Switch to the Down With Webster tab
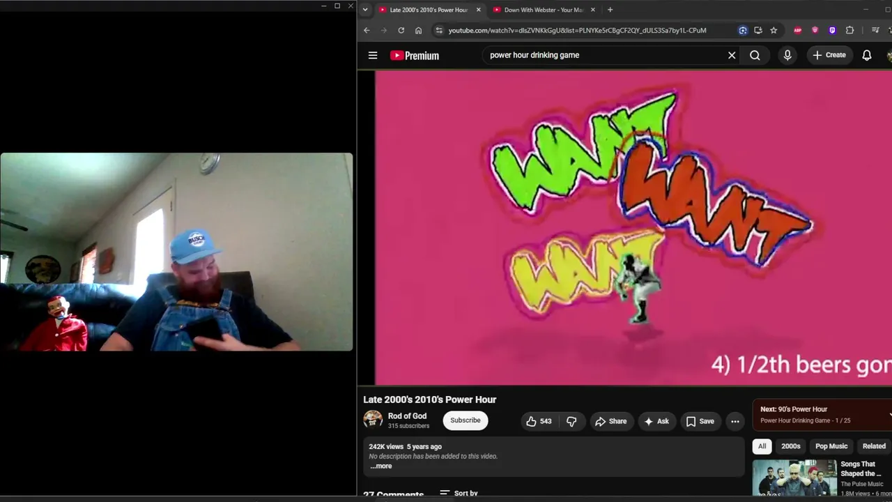 tap(544, 10)
